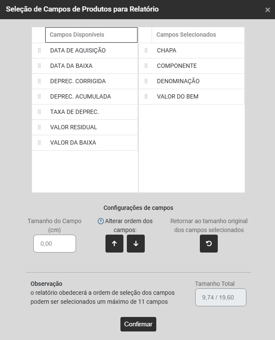The height and width of the screenshot is (340, 275).
Task: Click drag handle of DENOMINAÇÃO row
Action: pos(146,81)
